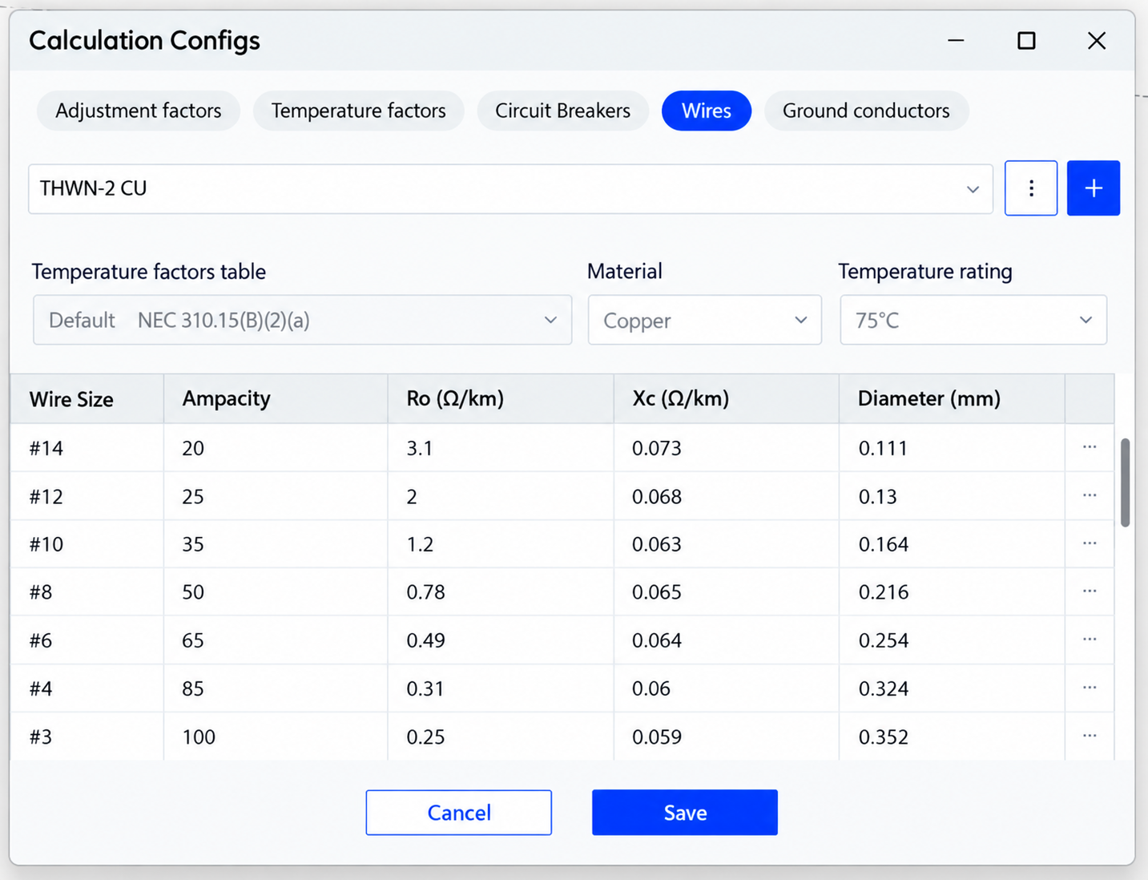Open row options for wire size #8
The image size is (1148, 880).
pyautogui.click(x=1089, y=591)
